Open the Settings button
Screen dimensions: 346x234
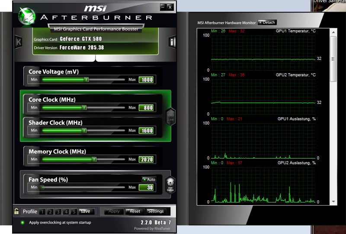tap(156, 211)
